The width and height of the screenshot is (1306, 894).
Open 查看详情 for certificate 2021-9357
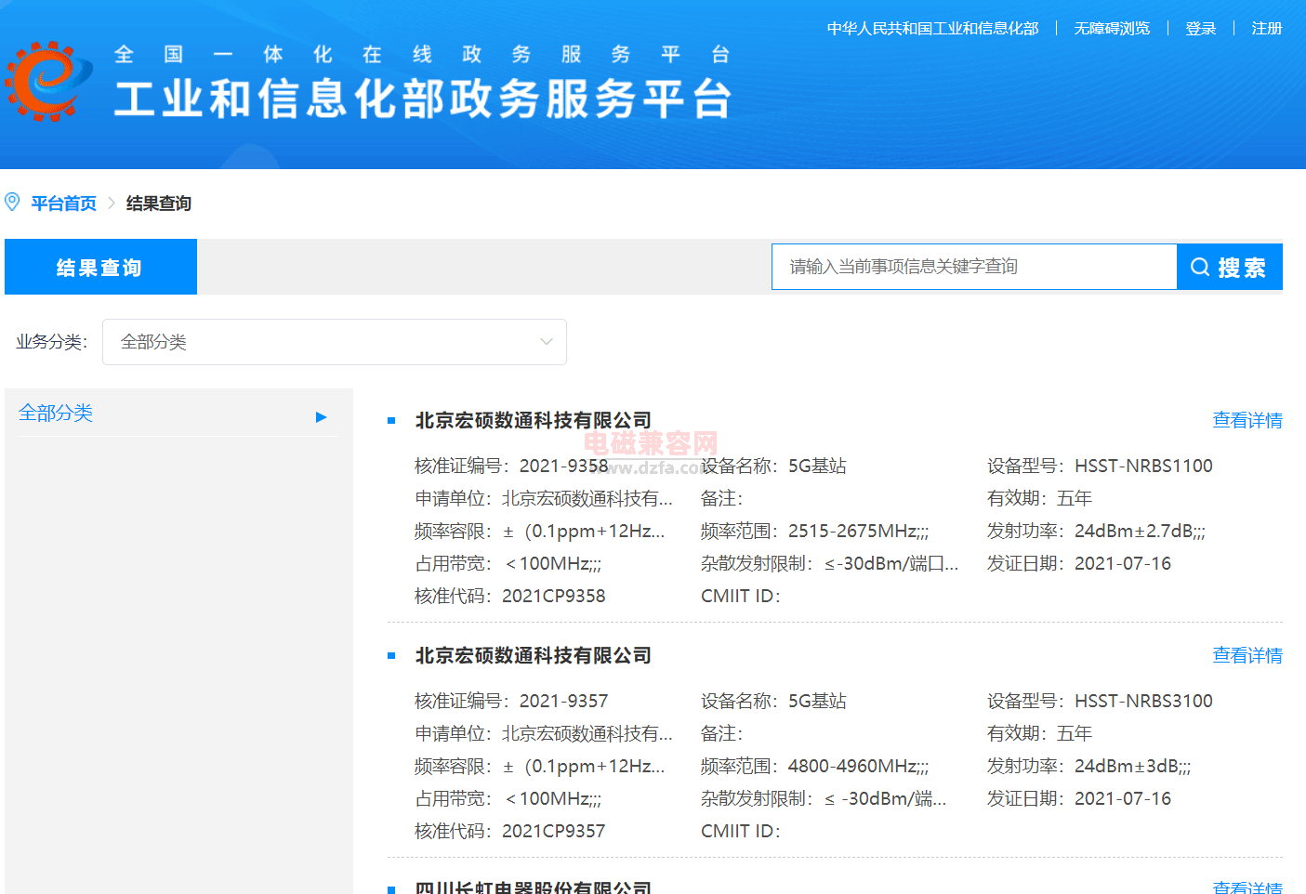pyautogui.click(x=1247, y=656)
